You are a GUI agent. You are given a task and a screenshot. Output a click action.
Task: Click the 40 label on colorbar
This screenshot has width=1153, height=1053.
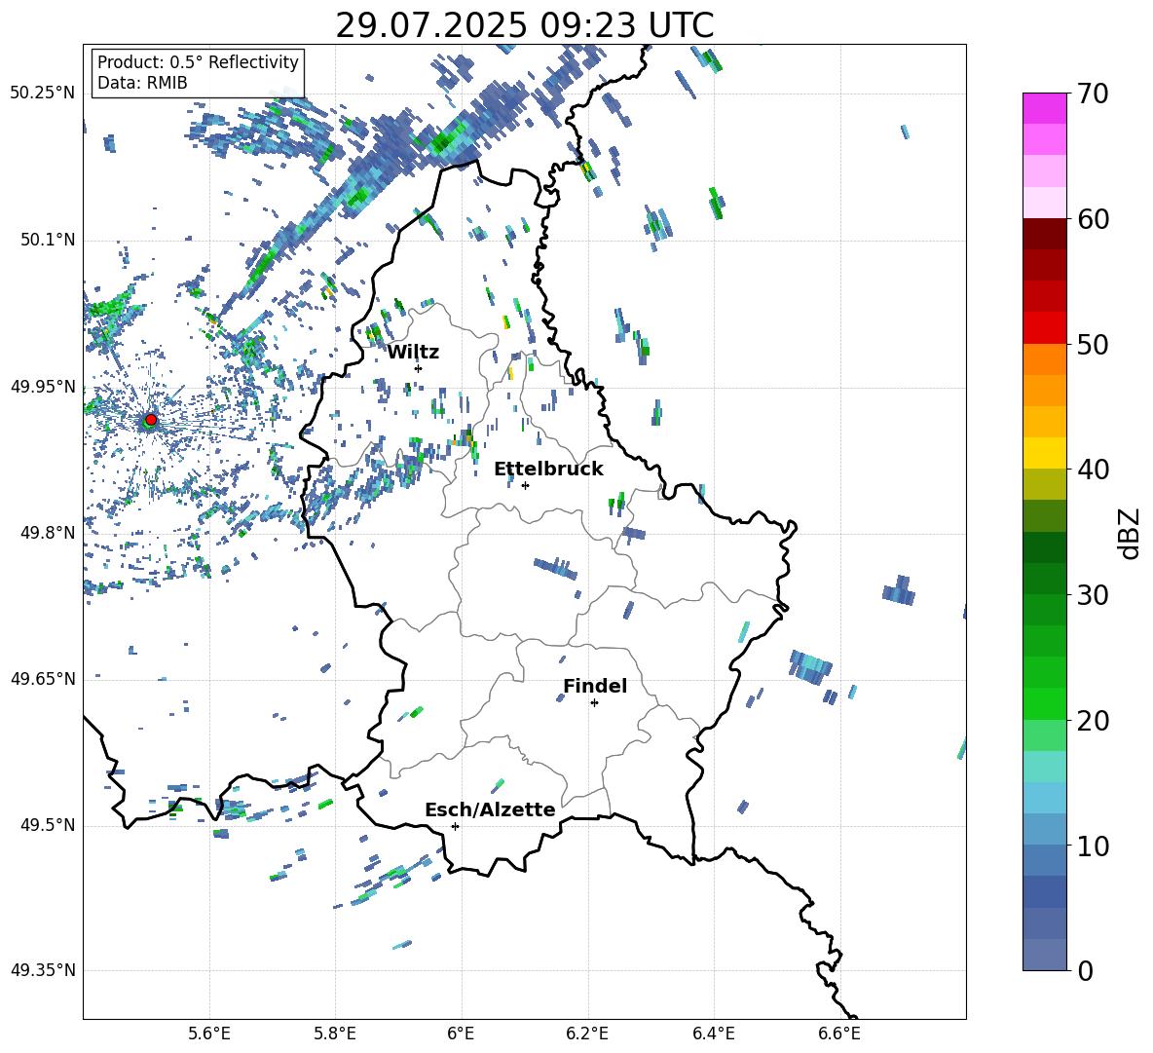click(x=1092, y=470)
